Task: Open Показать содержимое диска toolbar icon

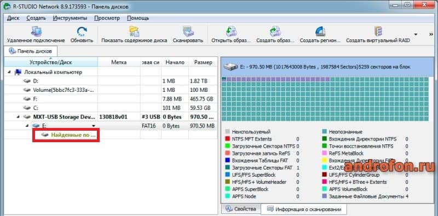Action: tap(134, 31)
